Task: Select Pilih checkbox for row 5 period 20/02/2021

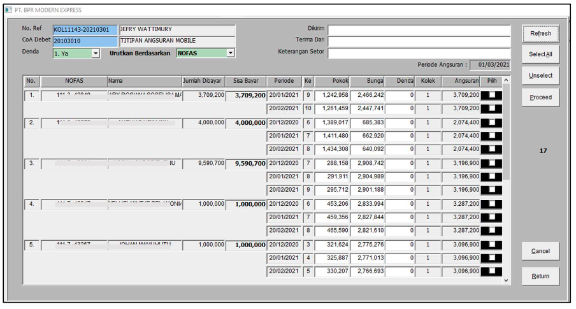Action: [x=491, y=271]
